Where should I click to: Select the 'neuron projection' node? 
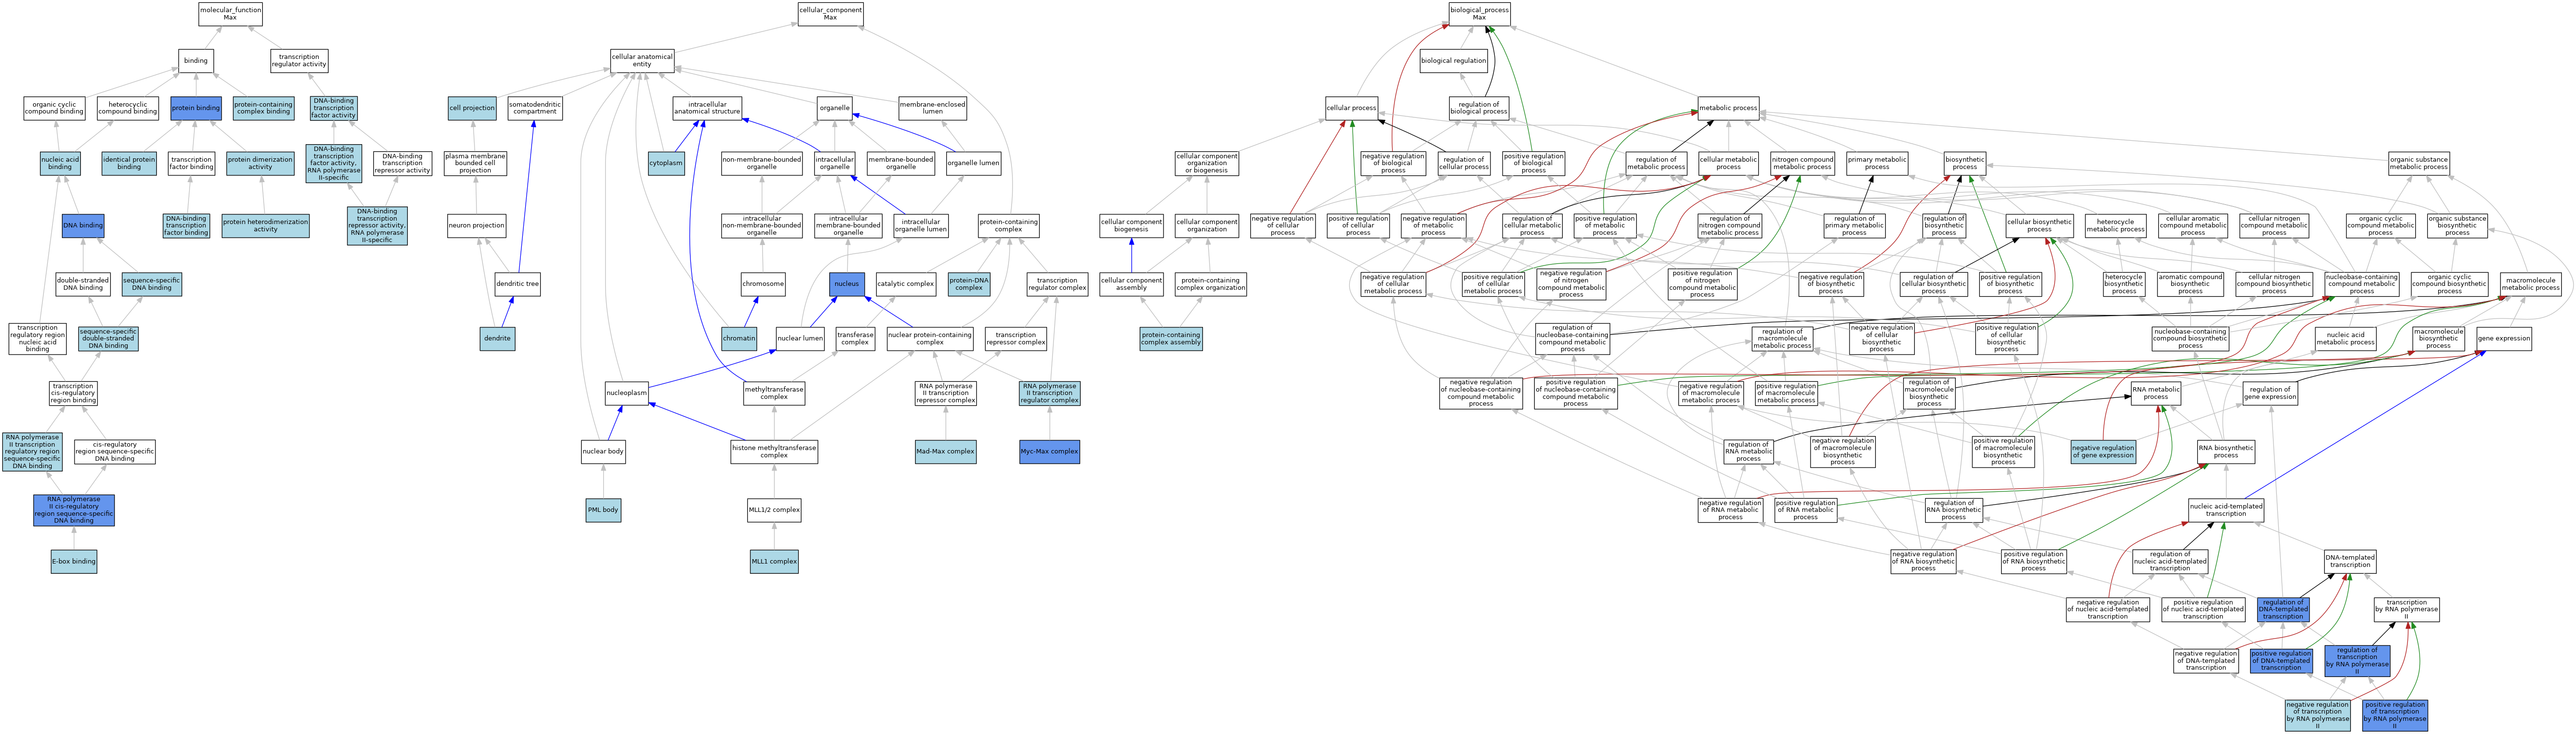tap(476, 226)
